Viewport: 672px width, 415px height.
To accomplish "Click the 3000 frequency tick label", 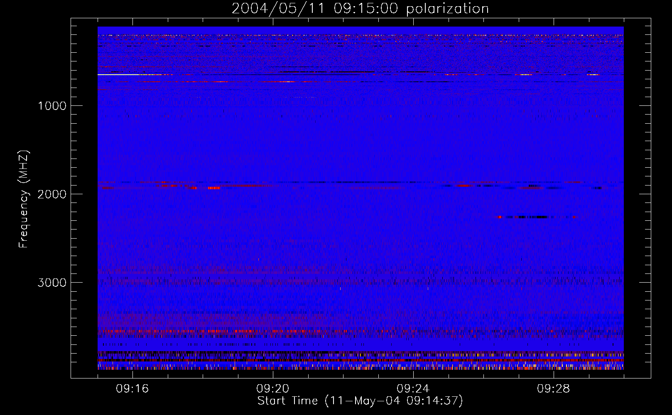I will pos(52,283).
